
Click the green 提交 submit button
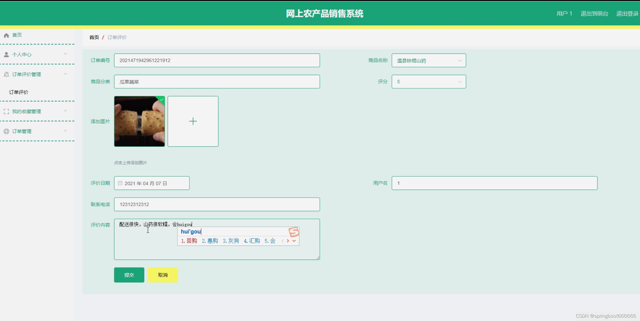click(129, 275)
